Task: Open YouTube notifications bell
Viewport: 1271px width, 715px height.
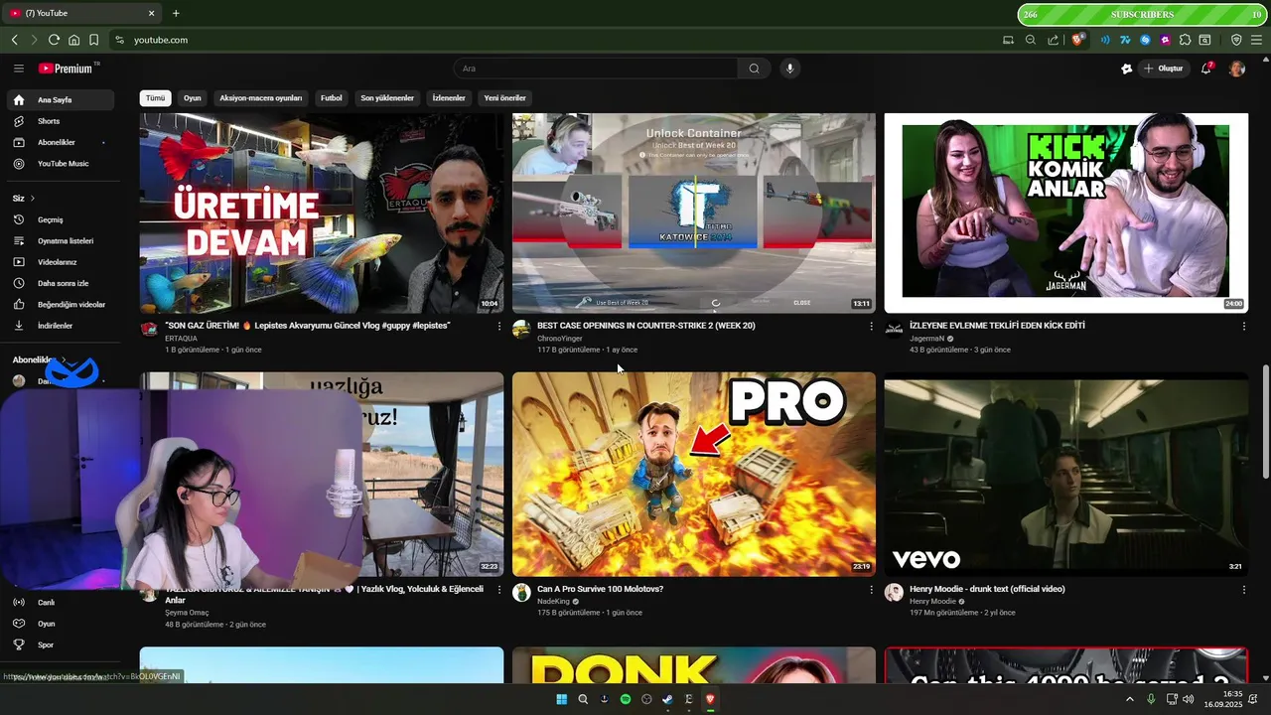Action: click(x=1206, y=69)
